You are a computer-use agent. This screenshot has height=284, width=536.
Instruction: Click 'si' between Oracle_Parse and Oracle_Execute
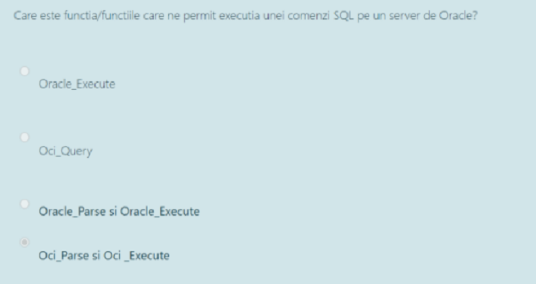pyautogui.click(x=113, y=212)
